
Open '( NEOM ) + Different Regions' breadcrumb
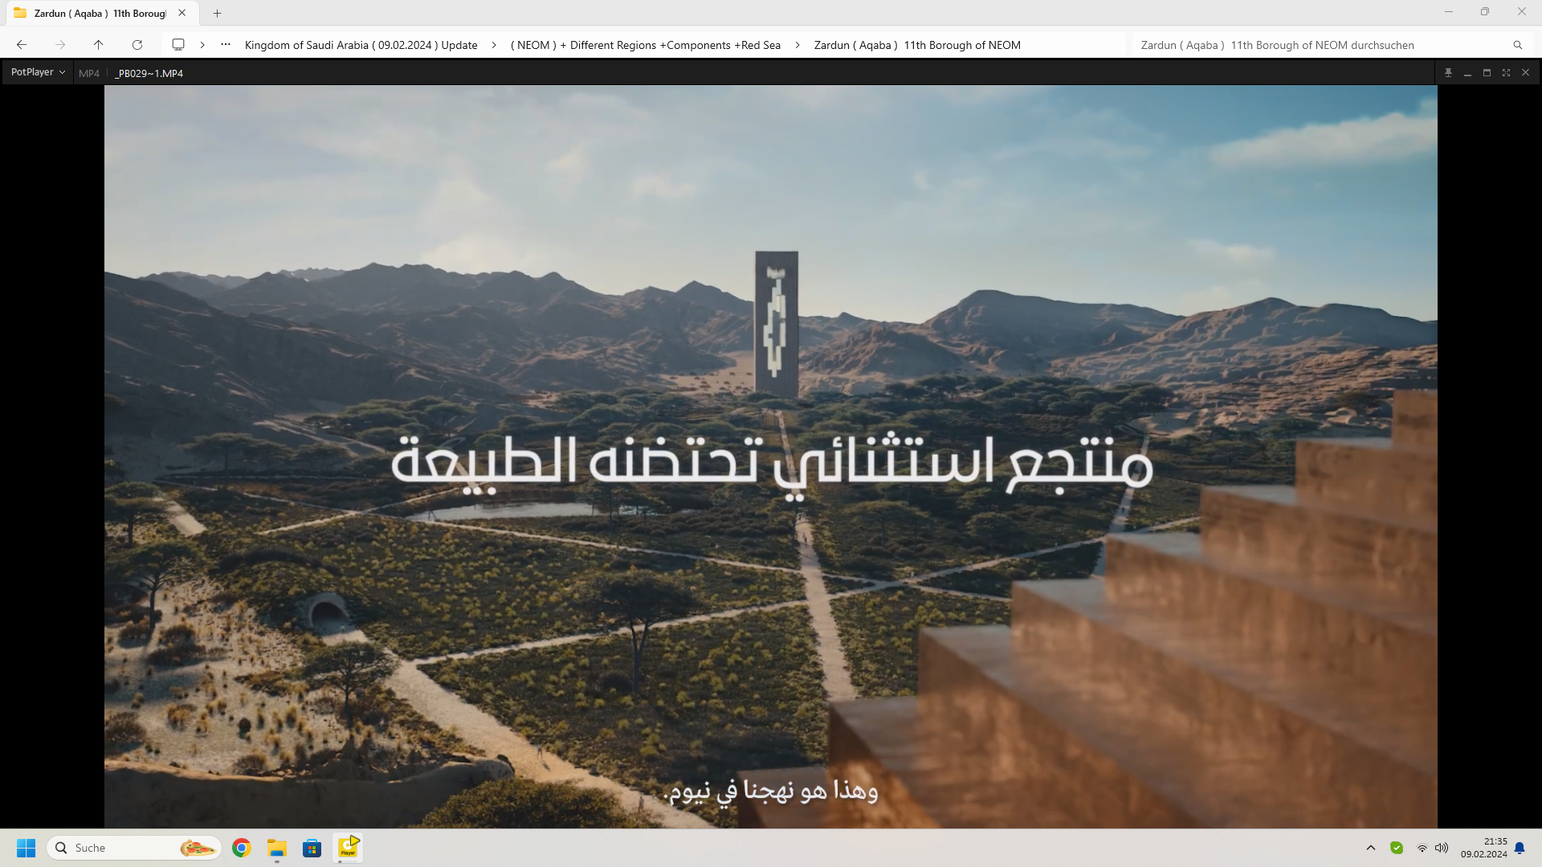point(646,45)
